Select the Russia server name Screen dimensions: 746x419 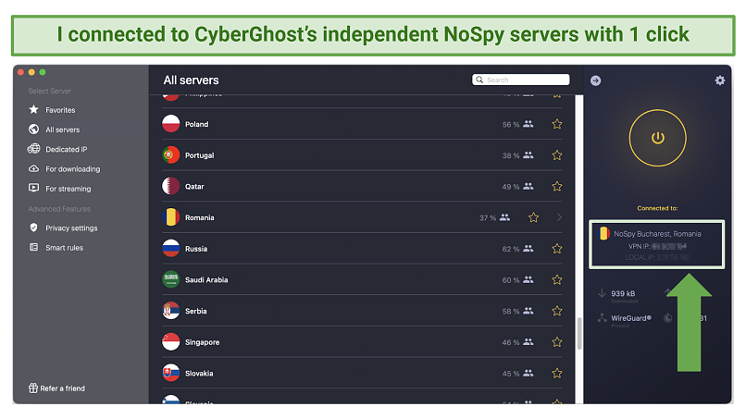coord(196,249)
